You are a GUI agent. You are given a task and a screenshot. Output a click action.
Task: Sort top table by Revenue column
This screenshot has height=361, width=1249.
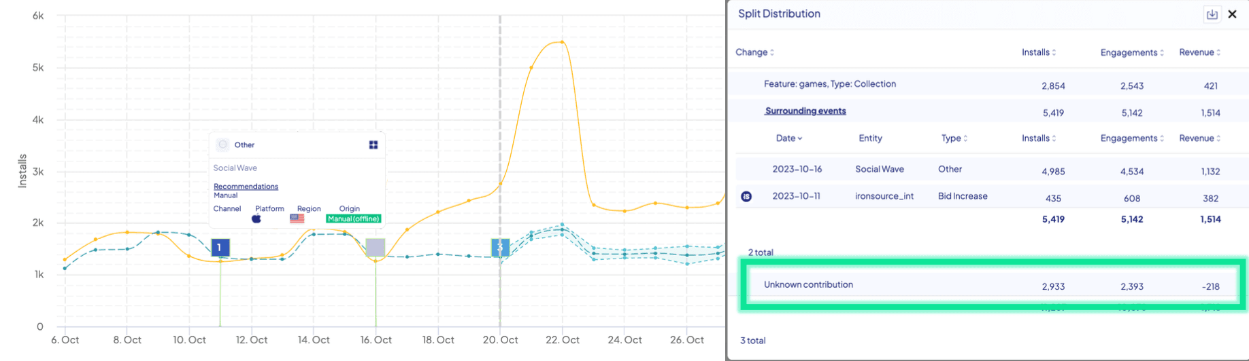click(x=1199, y=52)
